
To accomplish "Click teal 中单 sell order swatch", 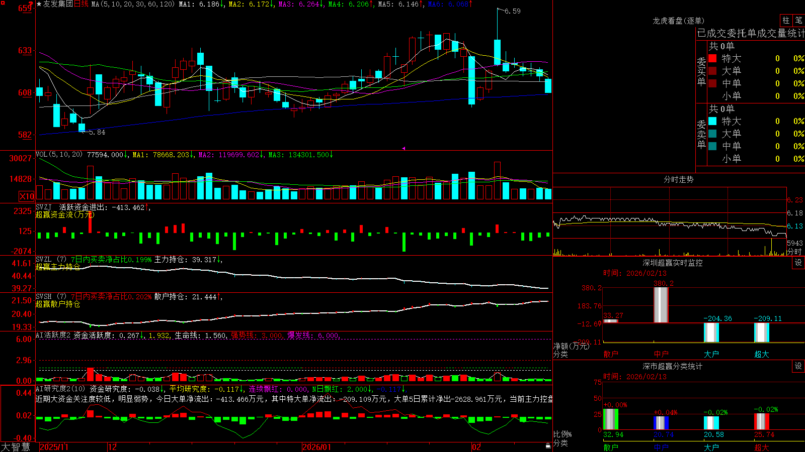I will pyautogui.click(x=712, y=146).
